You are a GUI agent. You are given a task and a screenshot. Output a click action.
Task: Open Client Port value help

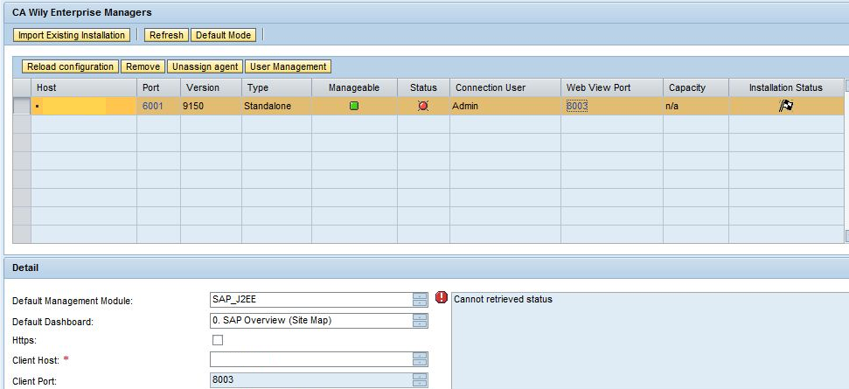pos(420,379)
